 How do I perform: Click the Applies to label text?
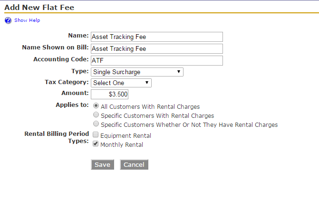click(x=72, y=105)
